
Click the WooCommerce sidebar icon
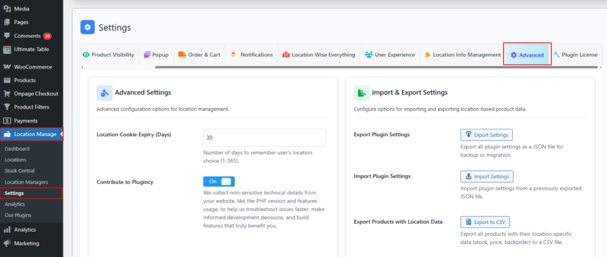(x=7, y=67)
